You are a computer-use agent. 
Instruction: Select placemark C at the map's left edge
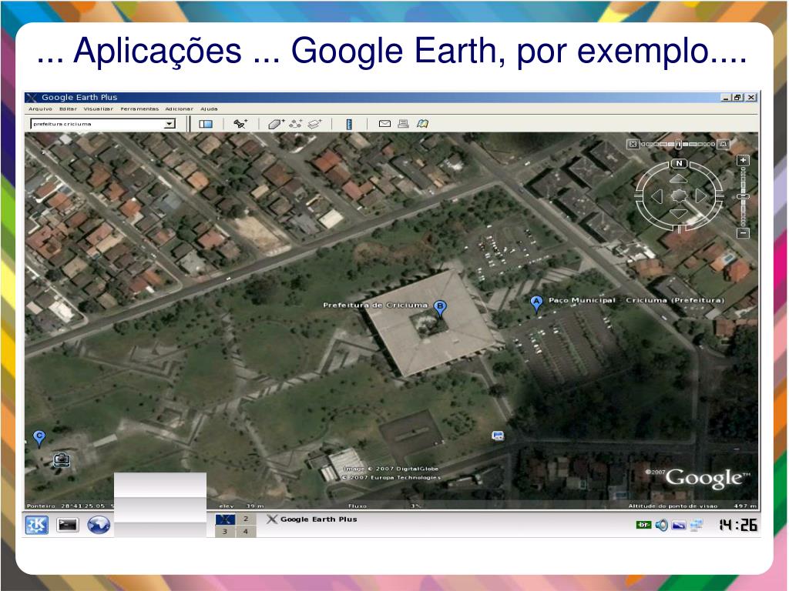click(x=39, y=438)
